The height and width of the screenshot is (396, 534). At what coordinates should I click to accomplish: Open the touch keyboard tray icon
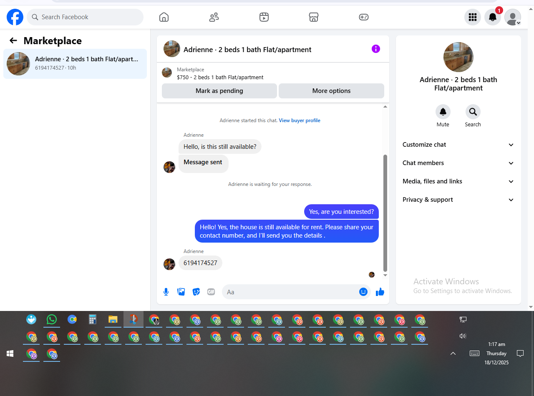point(474,353)
